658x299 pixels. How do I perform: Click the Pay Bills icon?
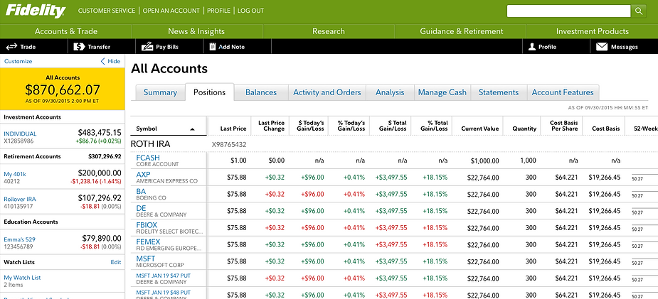pos(147,47)
